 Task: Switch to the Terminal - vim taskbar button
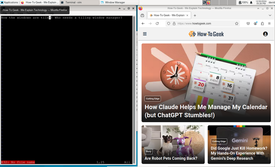(79, 2)
